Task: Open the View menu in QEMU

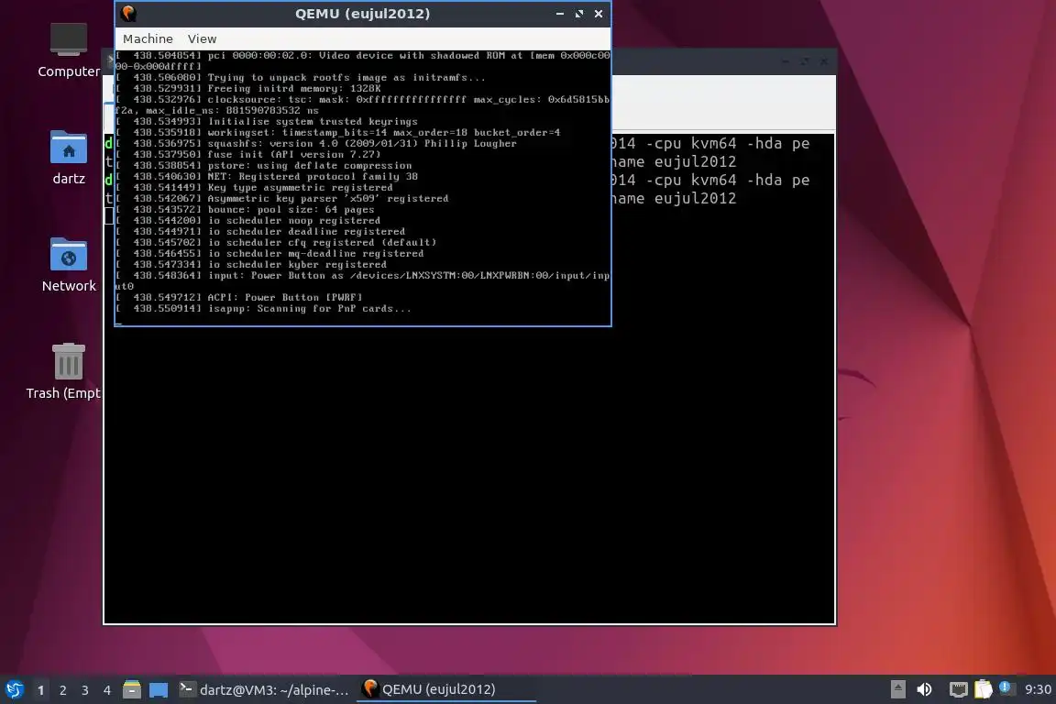Action: [202, 39]
